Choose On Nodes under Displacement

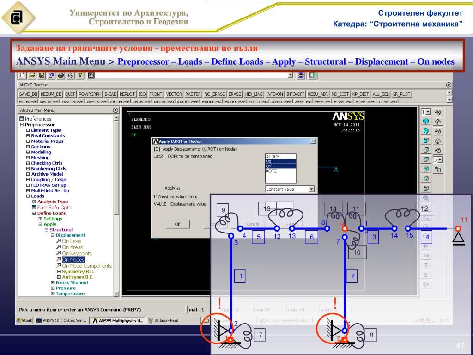pyautogui.click(x=73, y=260)
